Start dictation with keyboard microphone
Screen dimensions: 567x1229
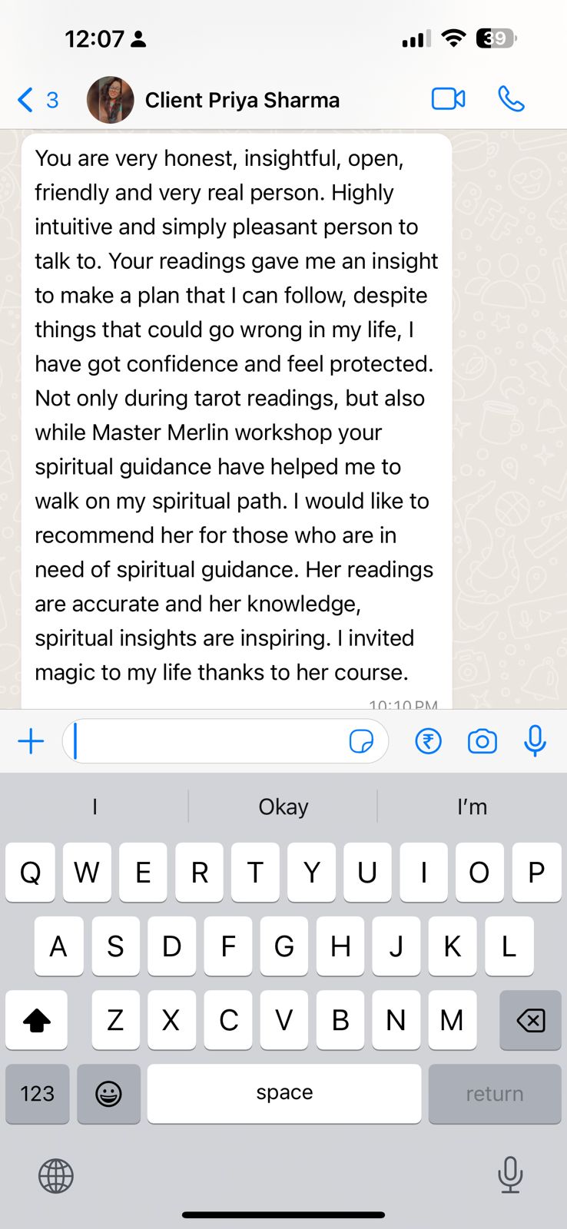pyautogui.click(x=510, y=1174)
